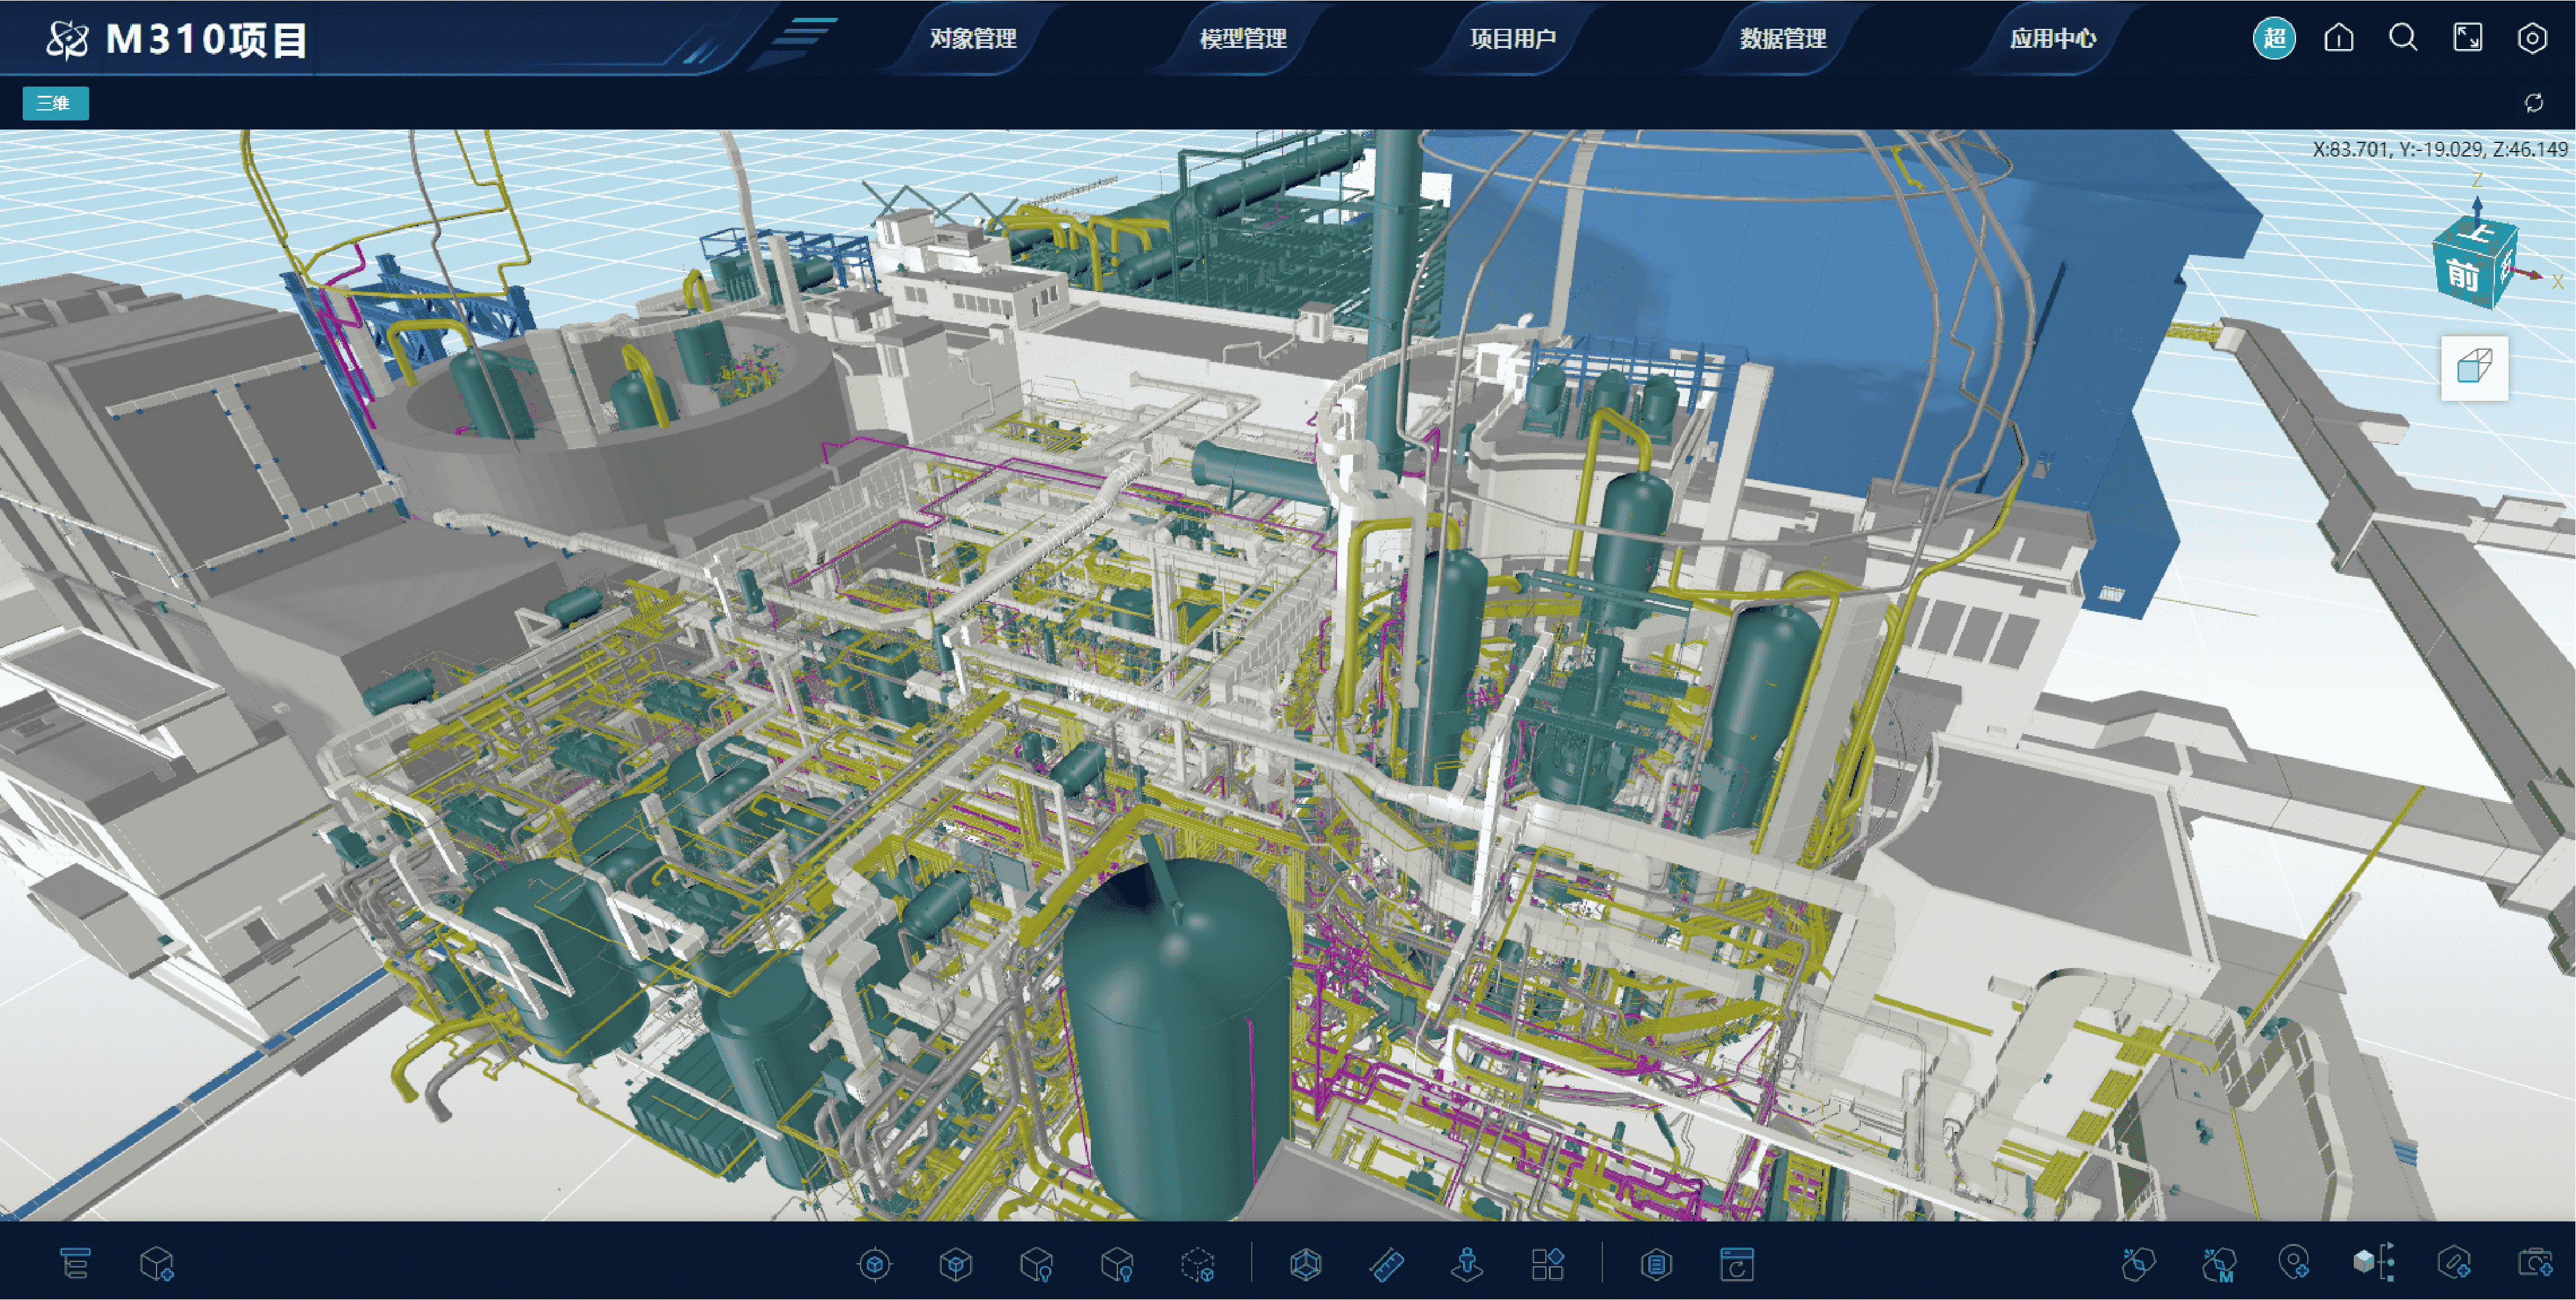This screenshot has width=2576, height=1300.
Task: Click the hexagon icon labeled M
Action: point(2218,1264)
